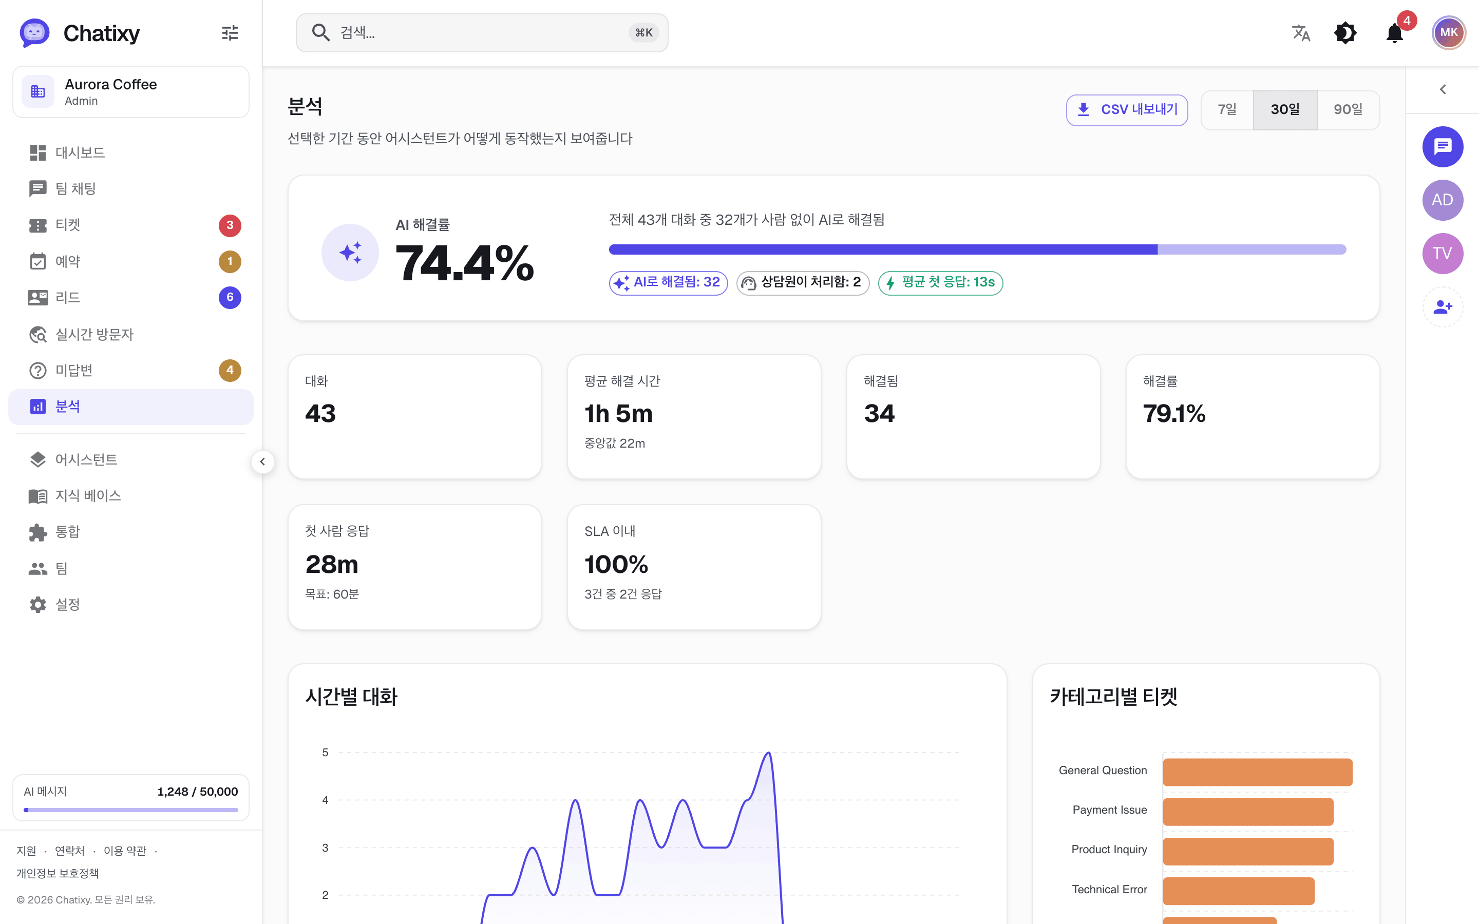The image size is (1479, 924).
Task: Click the AI로 해결됨: 32 chip
Action: pyautogui.click(x=668, y=283)
